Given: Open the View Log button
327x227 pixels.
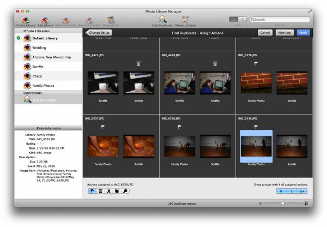Looking at the screenshot, I should (284, 33).
